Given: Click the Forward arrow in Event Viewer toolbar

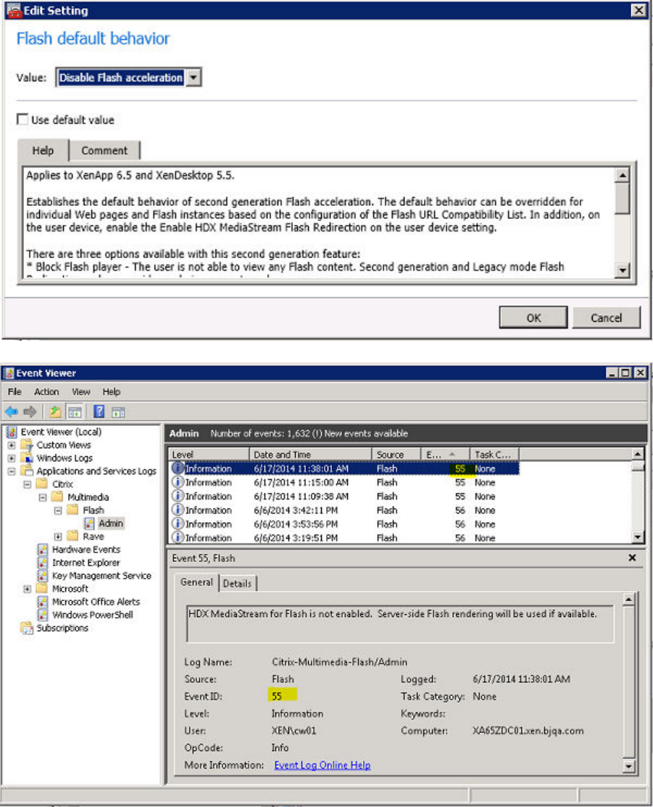Looking at the screenshot, I should coord(30,412).
